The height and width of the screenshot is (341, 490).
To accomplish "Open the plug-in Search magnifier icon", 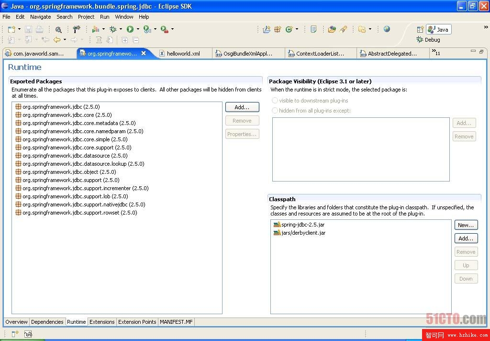I will coord(58,30).
